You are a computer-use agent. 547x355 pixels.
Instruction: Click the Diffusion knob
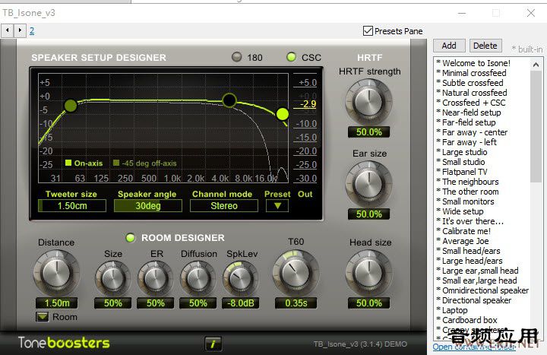(x=198, y=278)
